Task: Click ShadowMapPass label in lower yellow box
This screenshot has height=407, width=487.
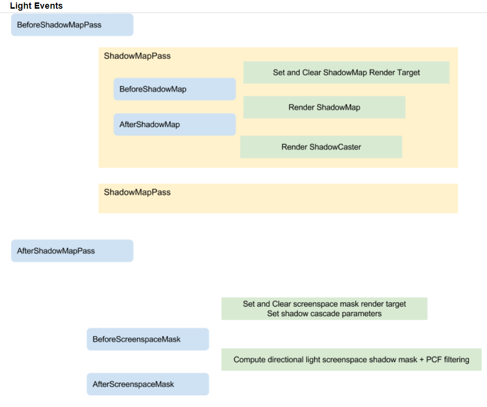Action: pyautogui.click(x=137, y=192)
